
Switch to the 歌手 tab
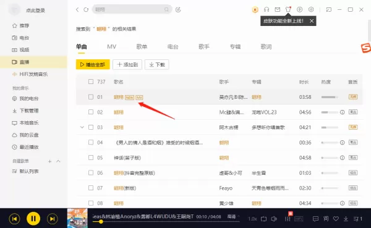[204, 46]
